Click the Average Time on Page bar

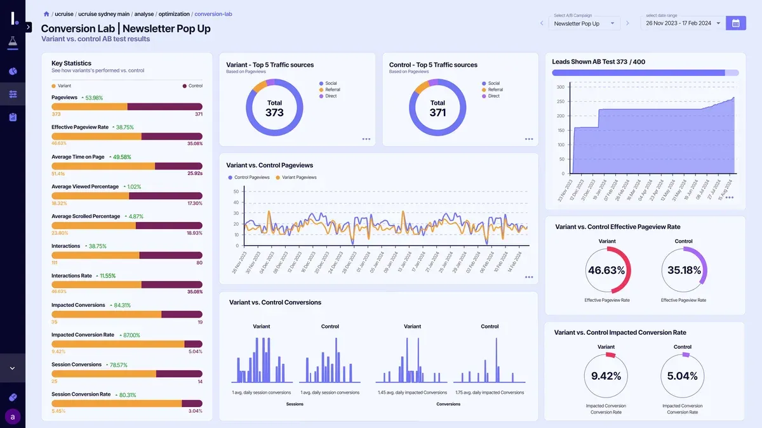click(127, 166)
